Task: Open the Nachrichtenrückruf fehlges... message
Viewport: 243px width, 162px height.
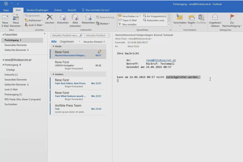Action: coord(78,54)
